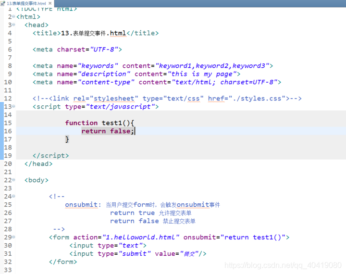
Task: Collapse the body element fold at line 22
Action: coord(13,180)
